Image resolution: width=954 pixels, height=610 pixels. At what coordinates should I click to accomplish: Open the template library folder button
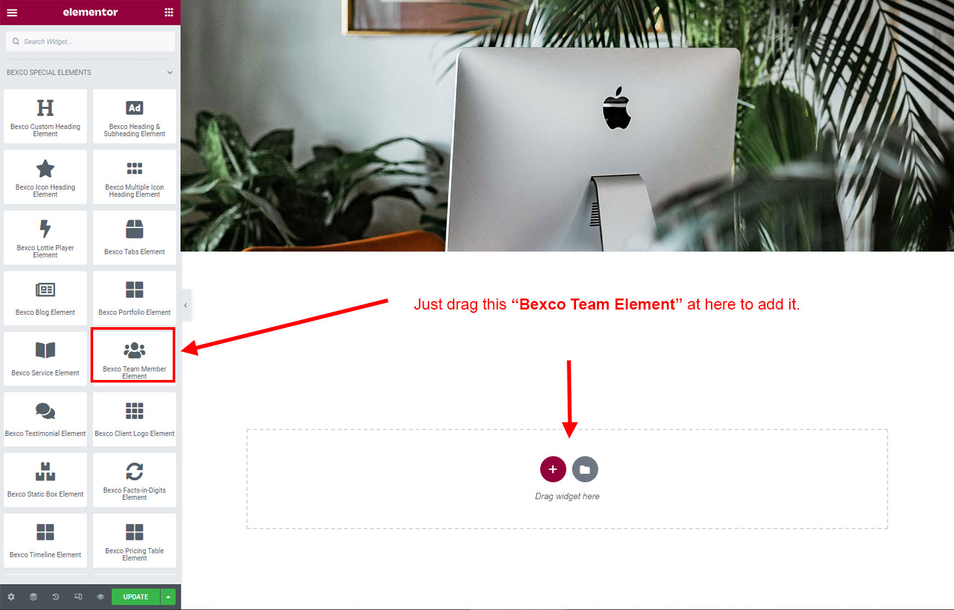[x=585, y=469]
